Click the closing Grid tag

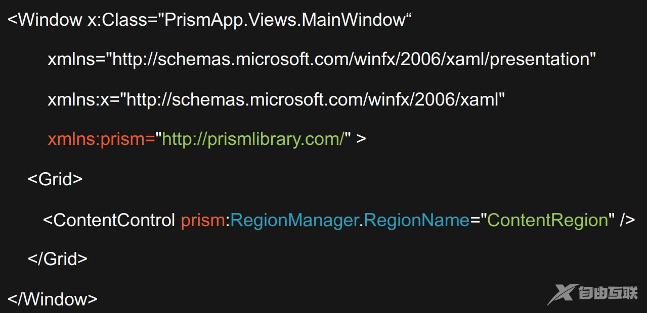(x=57, y=259)
